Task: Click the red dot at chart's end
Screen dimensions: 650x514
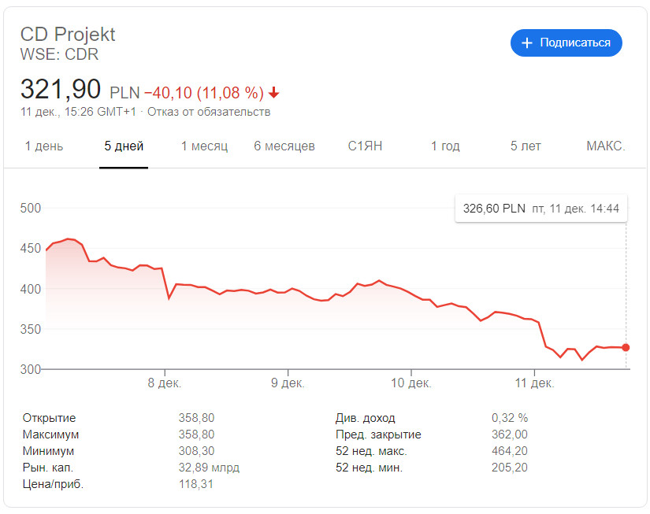Action: [x=626, y=347]
